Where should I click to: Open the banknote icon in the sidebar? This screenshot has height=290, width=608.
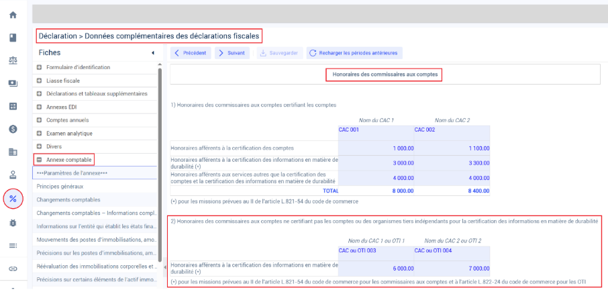pyautogui.click(x=13, y=83)
